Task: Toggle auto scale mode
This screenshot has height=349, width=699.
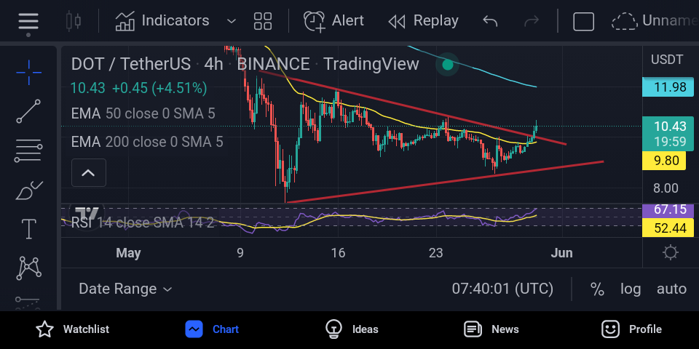Action: pyautogui.click(x=671, y=289)
